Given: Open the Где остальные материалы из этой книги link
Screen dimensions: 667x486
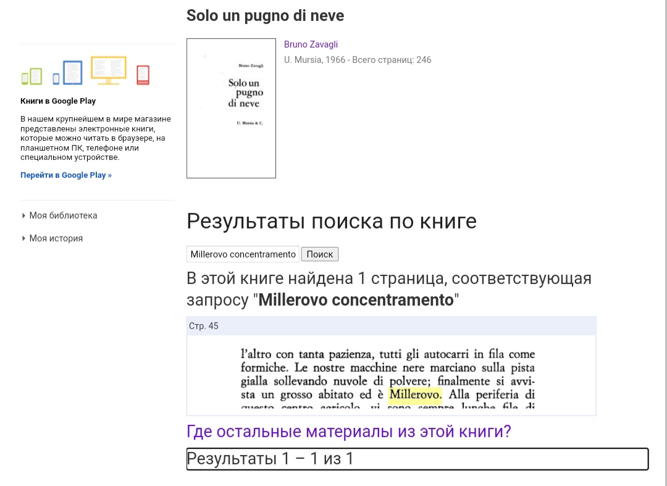Looking at the screenshot, I should (348, 431).
